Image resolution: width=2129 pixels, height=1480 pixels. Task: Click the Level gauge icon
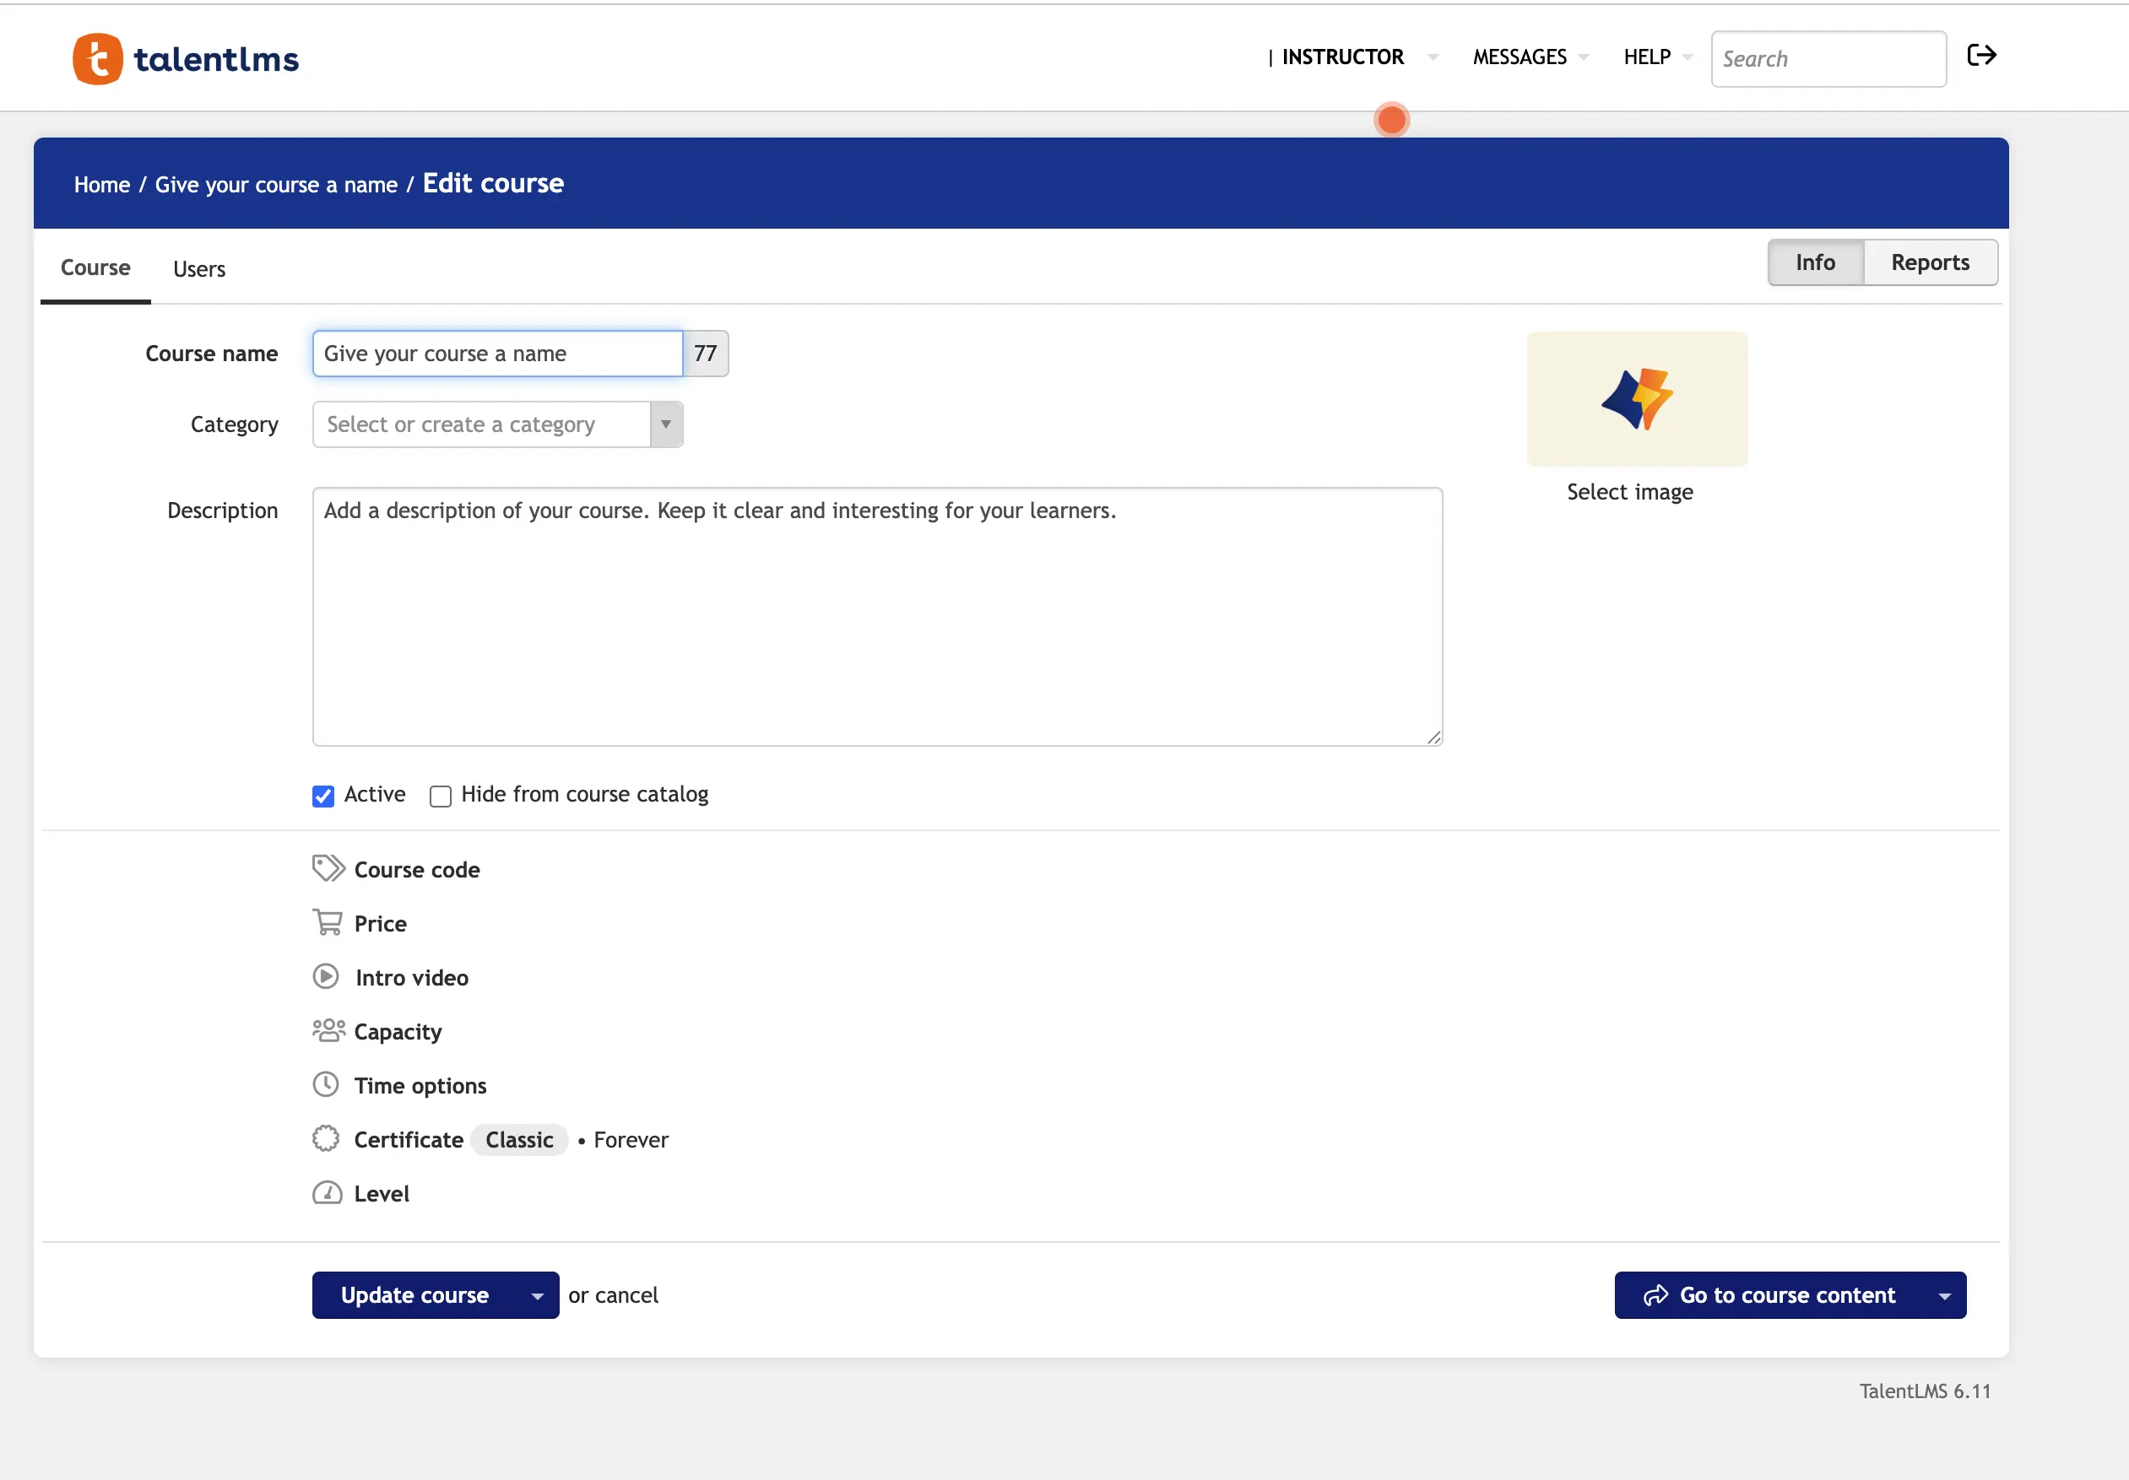(x=327, y=1193)
